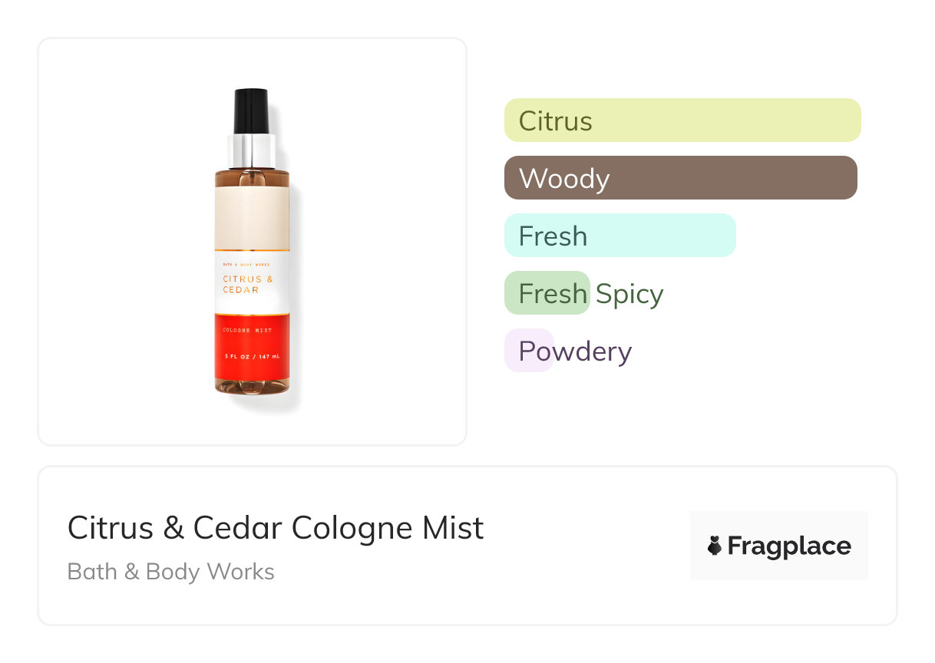The width and height of the screenshot is (935, 663).
Task: Click the Fragplace brand name text
Action: coord(789,546)
